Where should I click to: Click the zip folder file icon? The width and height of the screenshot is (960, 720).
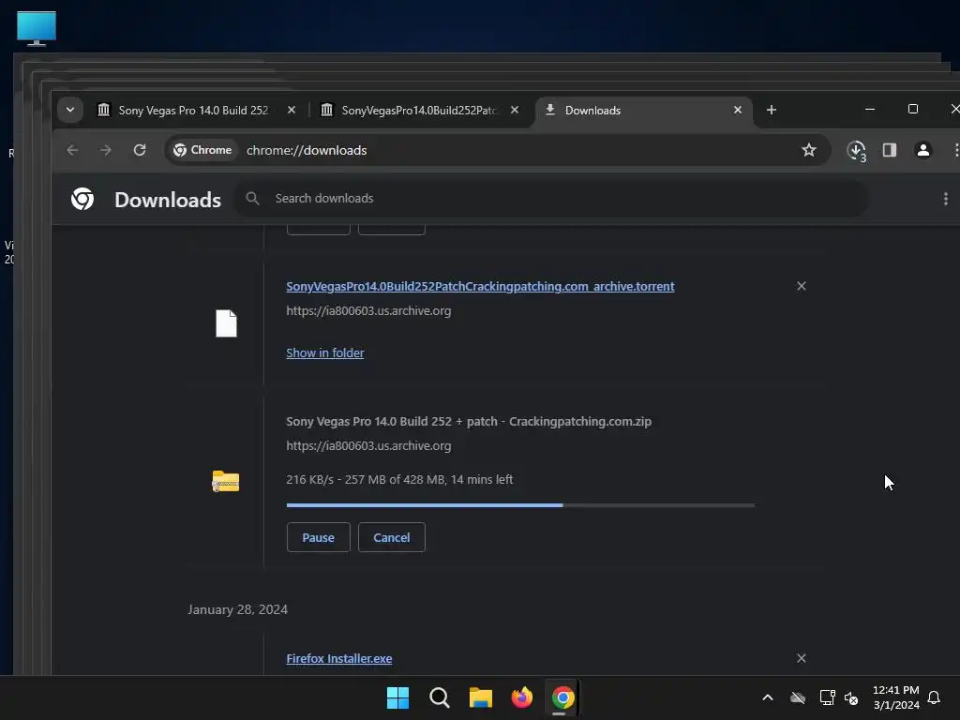pos(225,481)
